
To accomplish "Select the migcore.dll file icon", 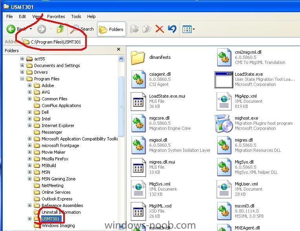I will tap(138, 123).
